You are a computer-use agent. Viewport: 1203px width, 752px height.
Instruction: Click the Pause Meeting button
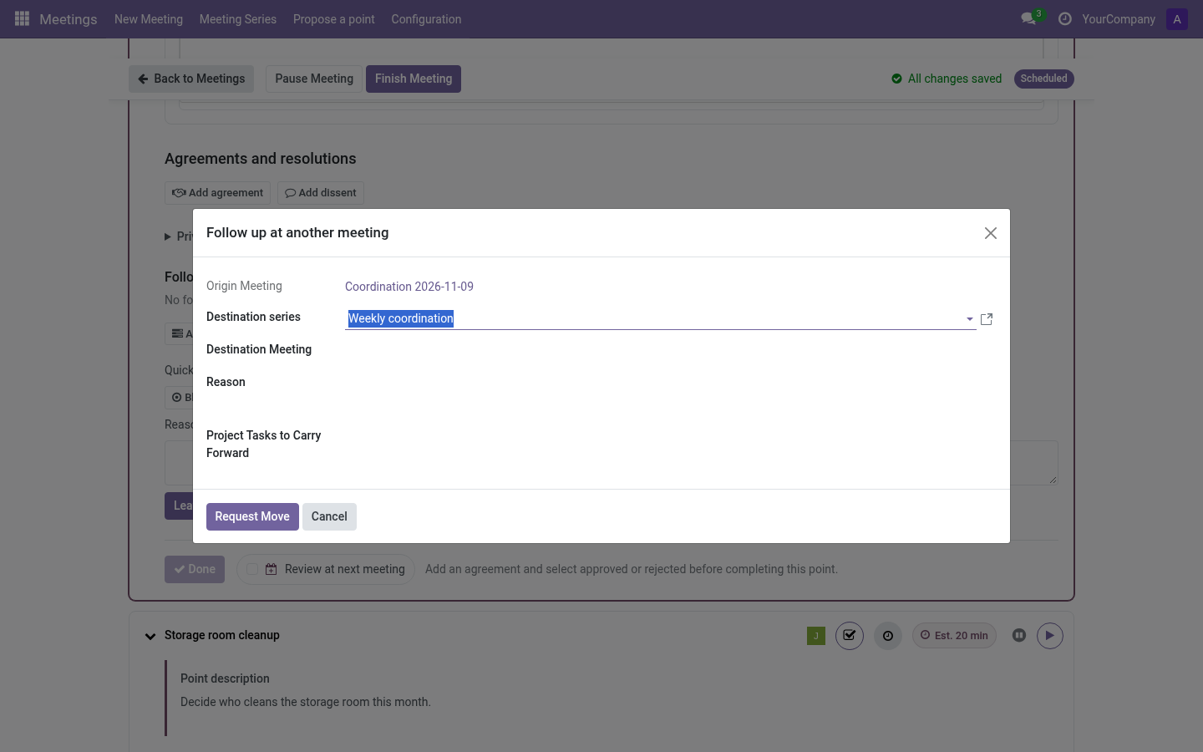click(x=314, y=79)
